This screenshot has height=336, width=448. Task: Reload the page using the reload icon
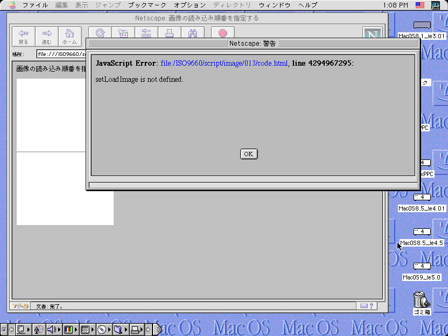pyautogui.click(x=100, y=33)
